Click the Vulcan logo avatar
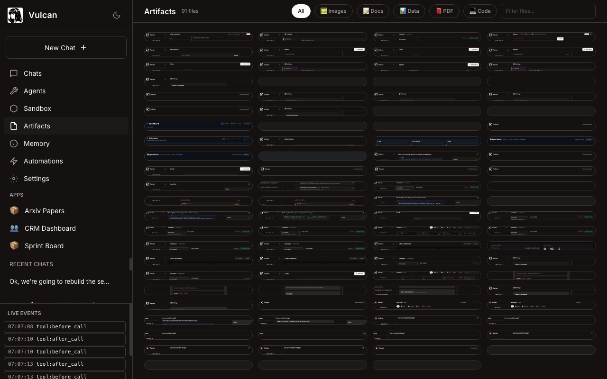 15,15
